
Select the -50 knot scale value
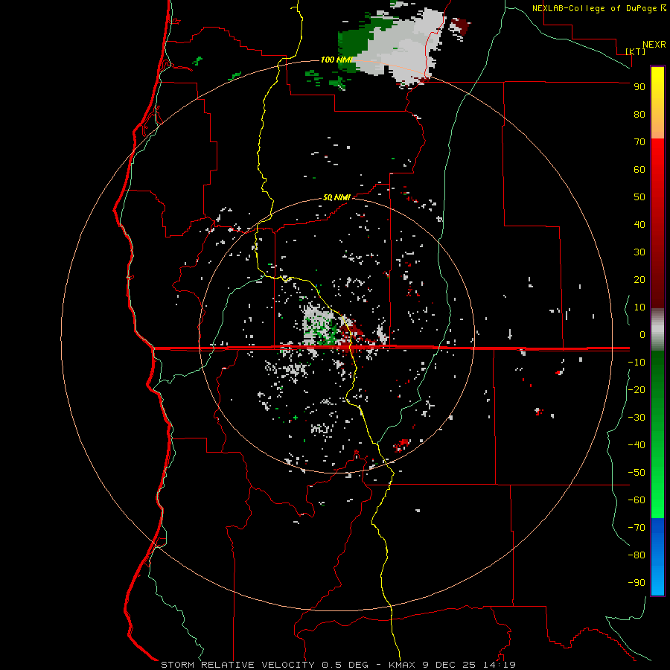click(x=636, y=473)
